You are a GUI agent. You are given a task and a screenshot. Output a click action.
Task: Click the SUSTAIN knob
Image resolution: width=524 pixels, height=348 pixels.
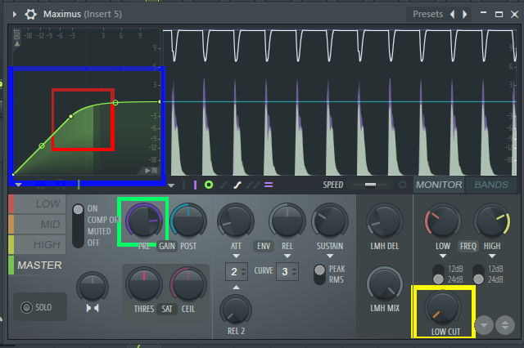[x=330, y=221]
